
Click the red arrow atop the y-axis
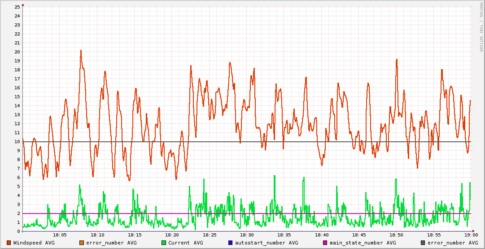[22, 4]
